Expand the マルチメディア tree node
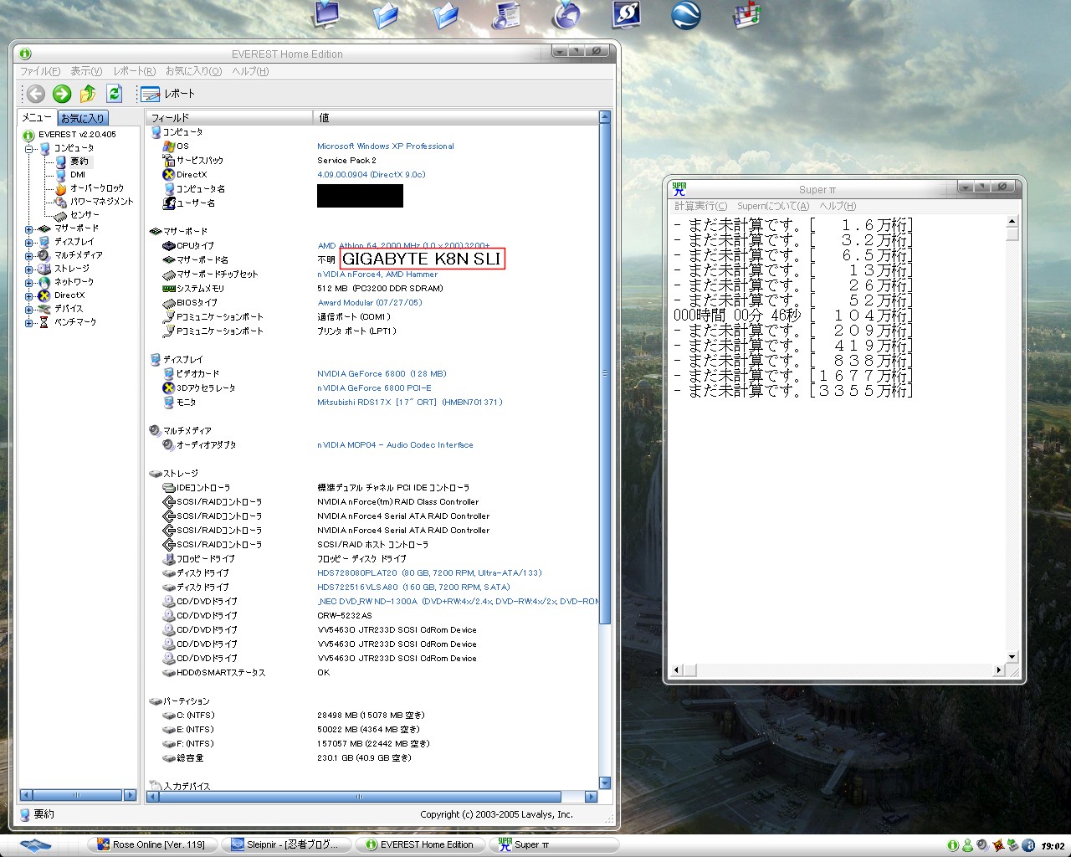 (29, 256)
